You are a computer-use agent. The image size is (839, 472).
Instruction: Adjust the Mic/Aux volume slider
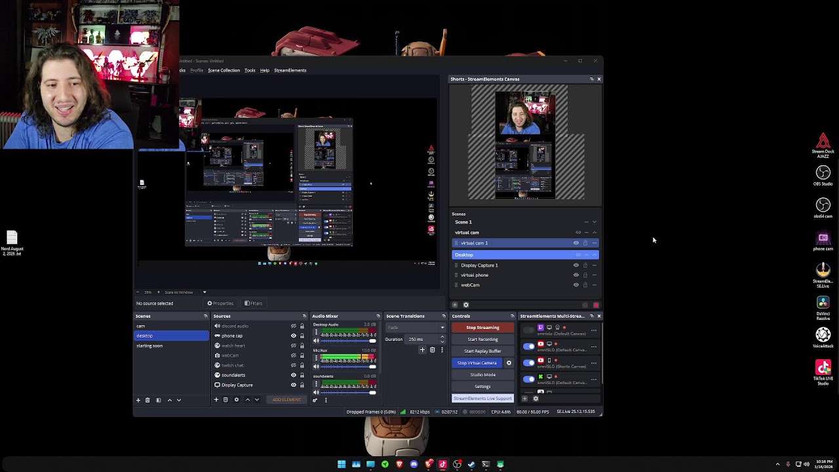click(348, 366)
